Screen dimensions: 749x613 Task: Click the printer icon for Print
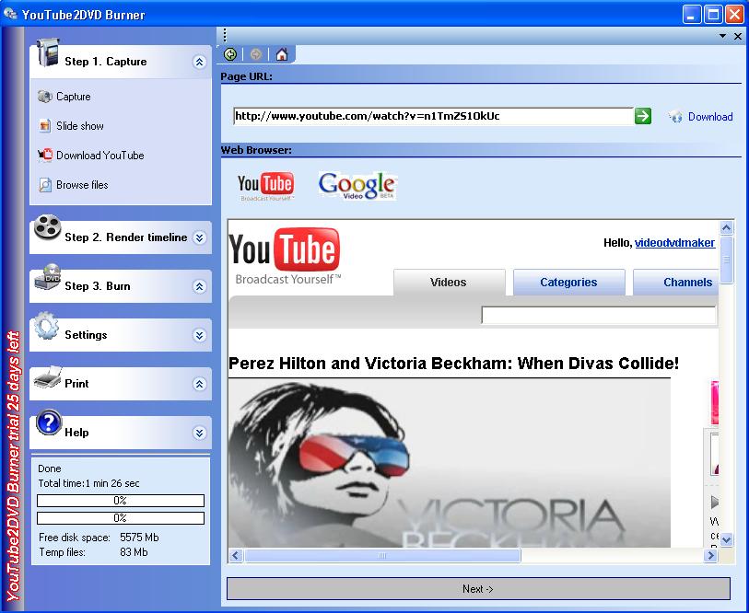pyautogui.click(x=47, y=377)
